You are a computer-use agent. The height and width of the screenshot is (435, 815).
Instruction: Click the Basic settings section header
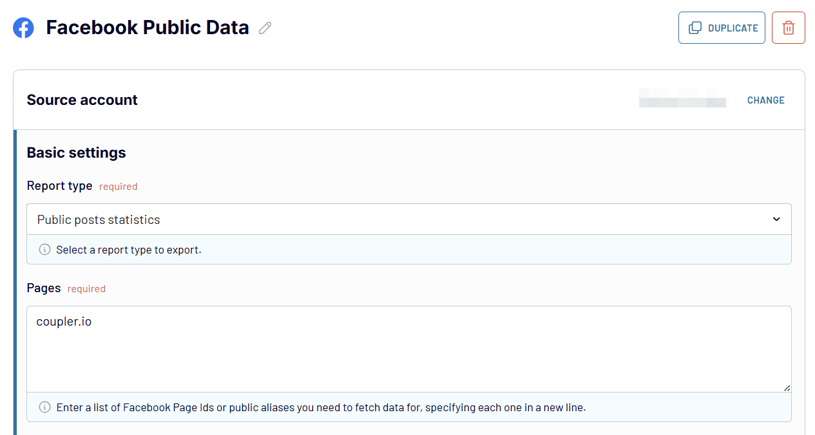[76, 153]
